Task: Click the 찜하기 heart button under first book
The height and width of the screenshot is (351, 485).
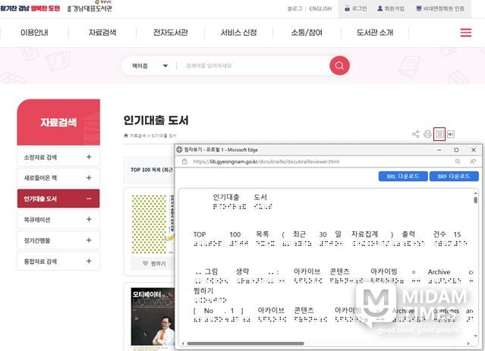Action: coord(154,264)
